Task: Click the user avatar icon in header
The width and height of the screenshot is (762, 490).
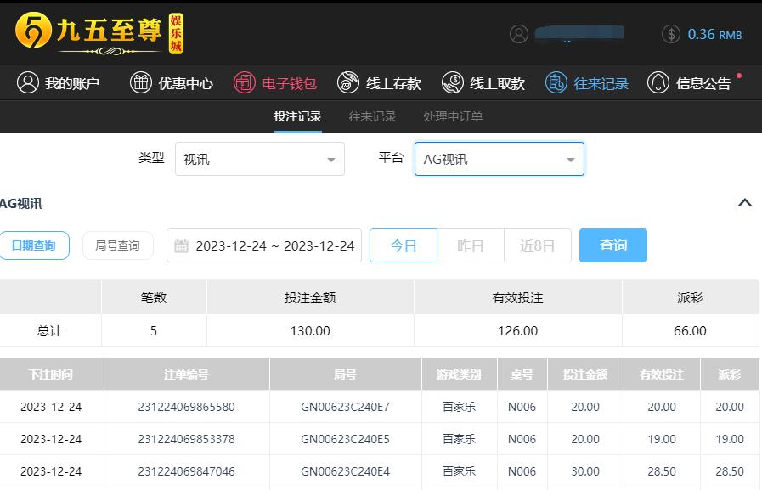Action: (x=519, y=34)
